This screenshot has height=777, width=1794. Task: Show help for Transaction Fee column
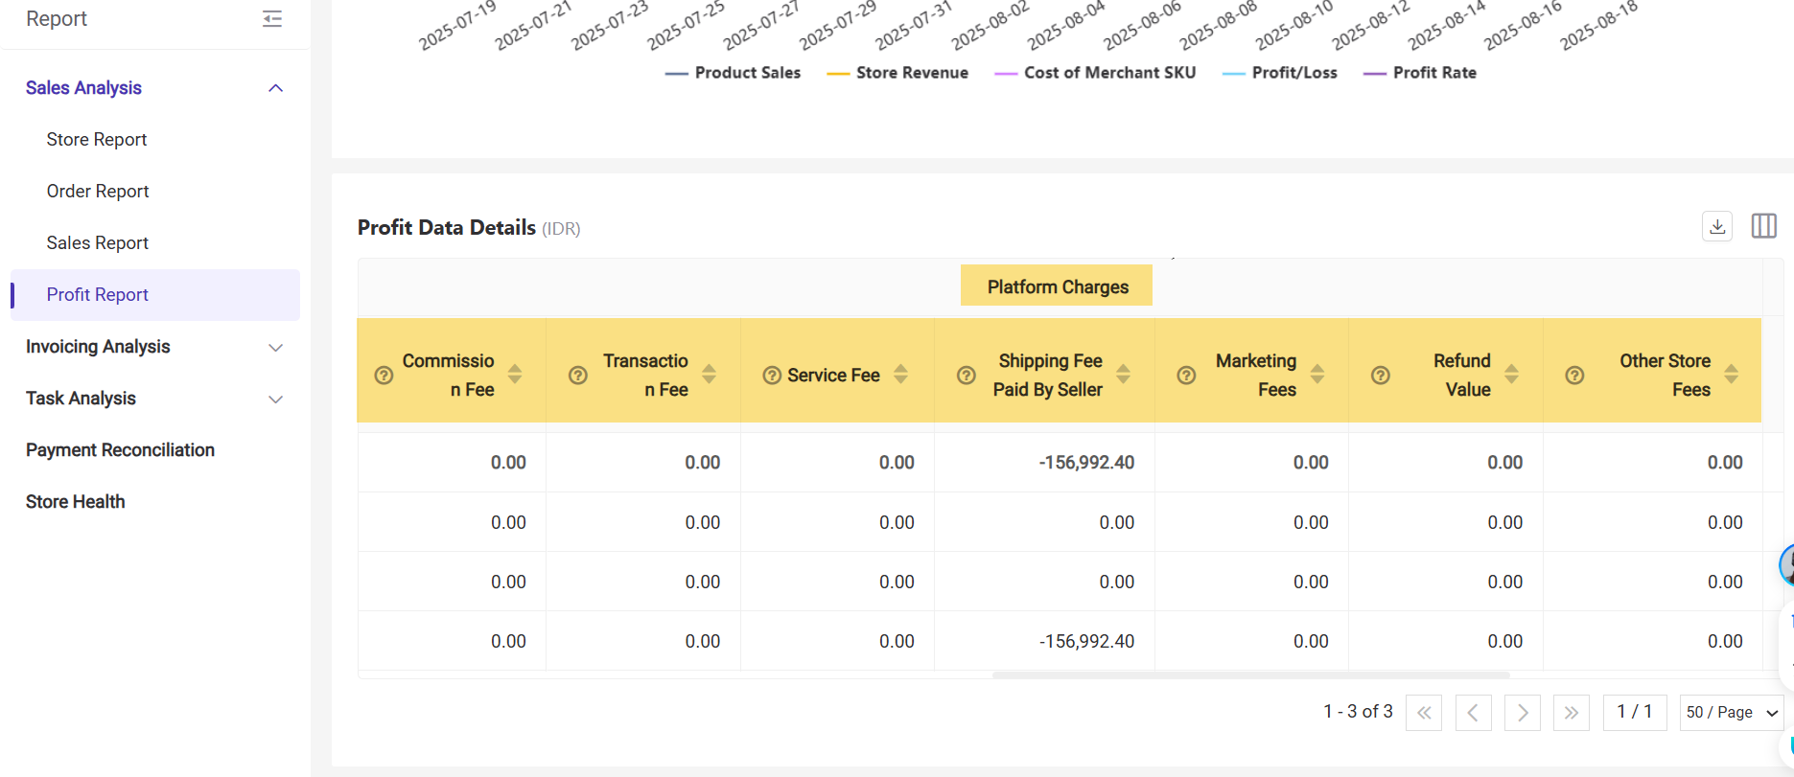click(x=578, y=376)
